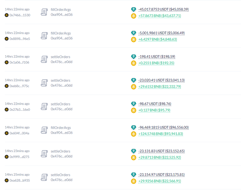Open contract 0xa904...ed36 in 0x7466...1530 row

click(62, 15)
